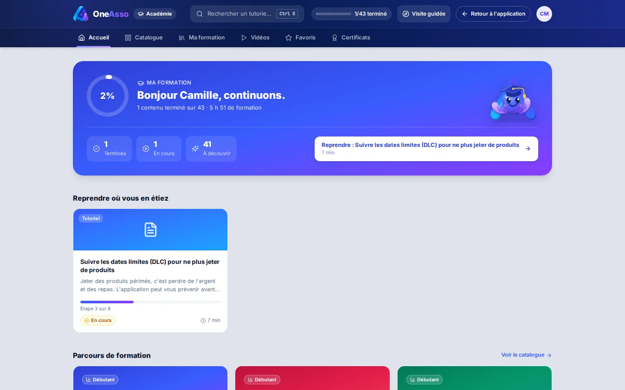This screenshot has width=625, height=390.
Task: Click the En cours stat tile
Action: pos(159,149)
